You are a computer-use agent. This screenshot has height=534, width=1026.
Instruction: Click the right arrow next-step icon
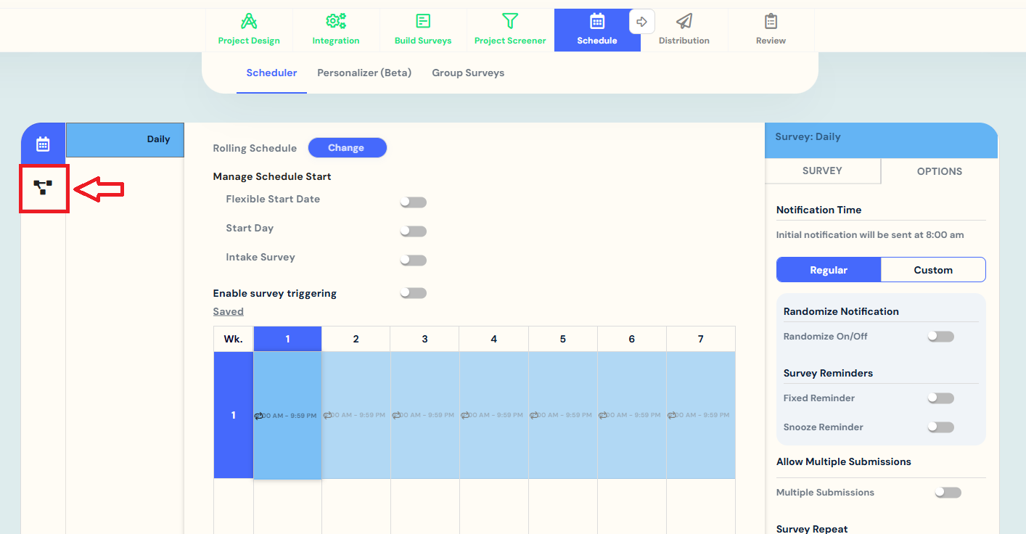[x=641, y=22]
